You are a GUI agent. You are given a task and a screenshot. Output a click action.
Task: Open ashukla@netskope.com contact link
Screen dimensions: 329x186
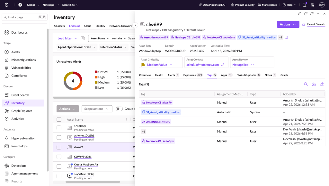[202, 65]
